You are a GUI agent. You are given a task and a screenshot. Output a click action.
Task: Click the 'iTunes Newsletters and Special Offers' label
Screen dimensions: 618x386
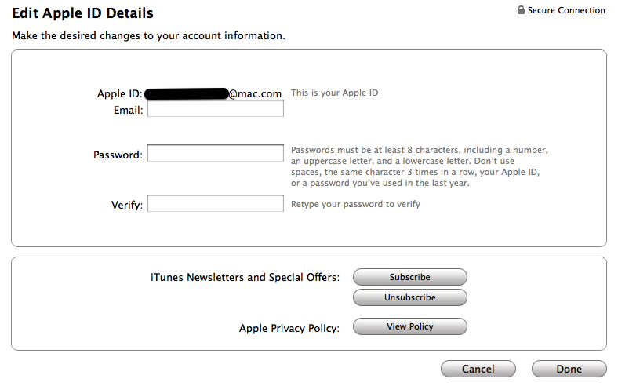tap(245, 277)
